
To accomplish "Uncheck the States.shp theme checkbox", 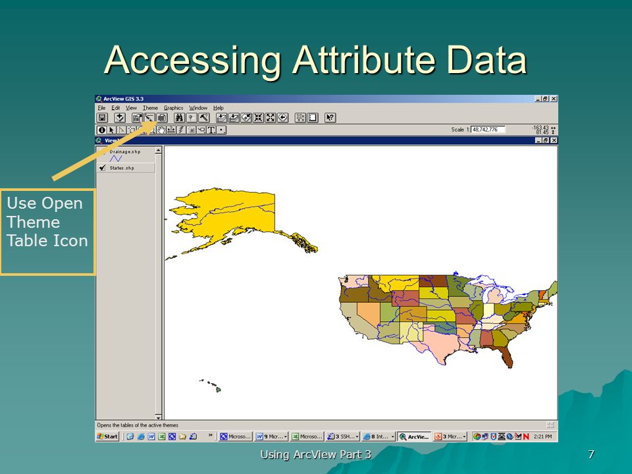I will [x=103, y=168].
